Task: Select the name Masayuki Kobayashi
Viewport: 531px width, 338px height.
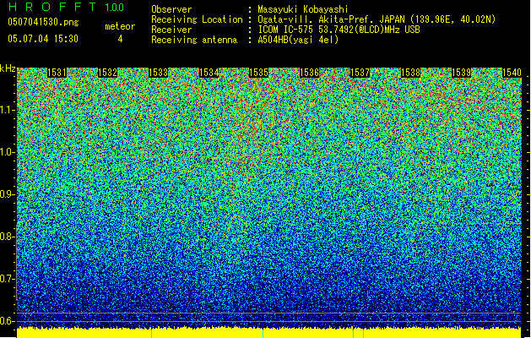Action: pos(303,9)
